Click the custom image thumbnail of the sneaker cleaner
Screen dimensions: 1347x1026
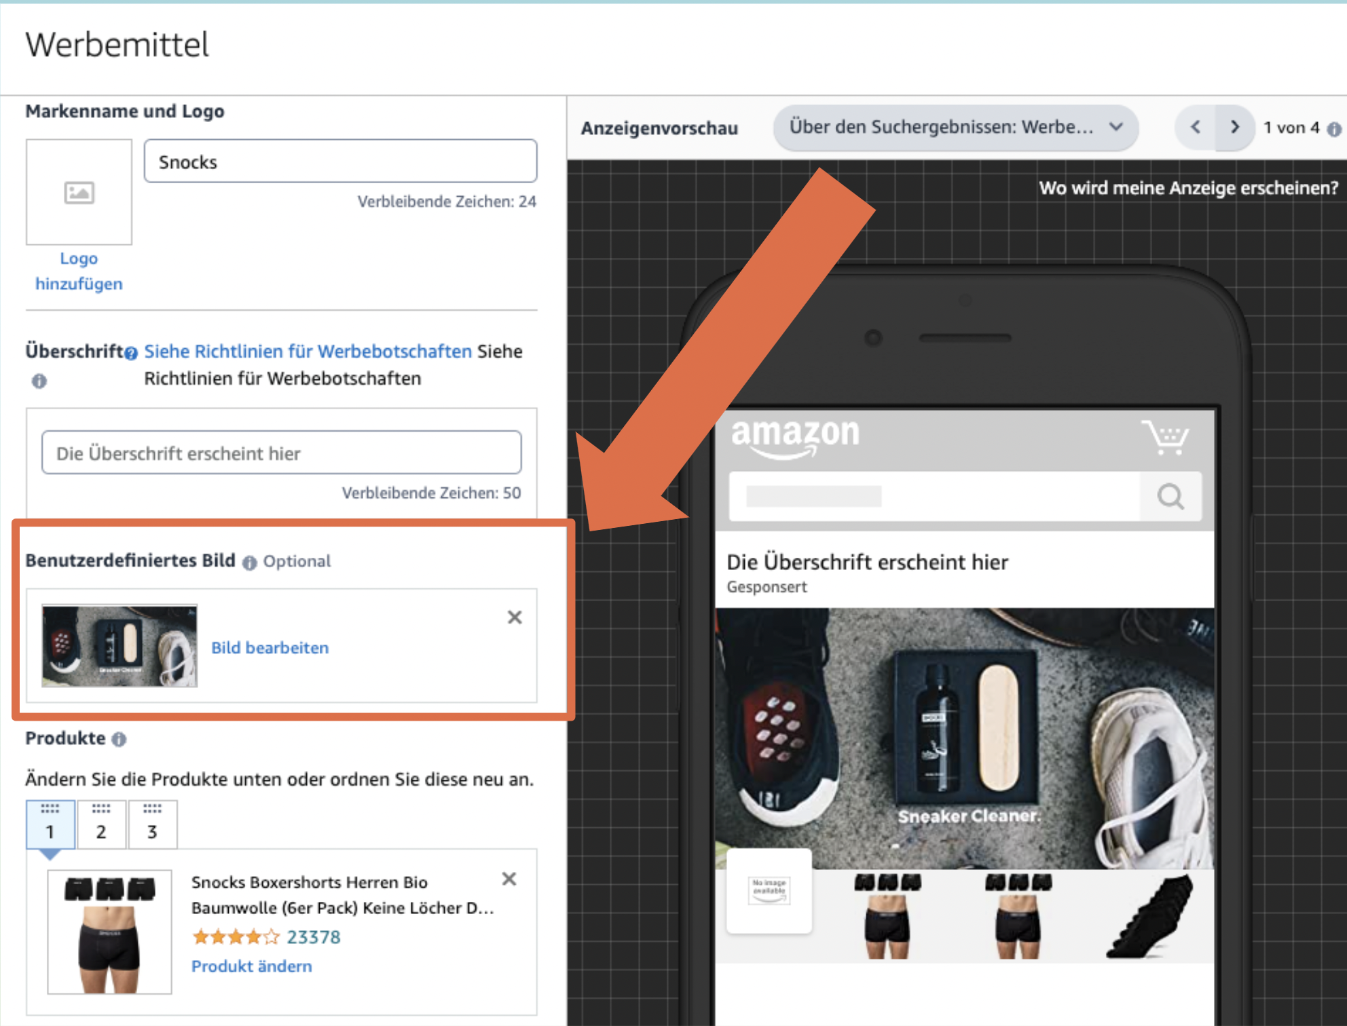[x=119, y=646]
